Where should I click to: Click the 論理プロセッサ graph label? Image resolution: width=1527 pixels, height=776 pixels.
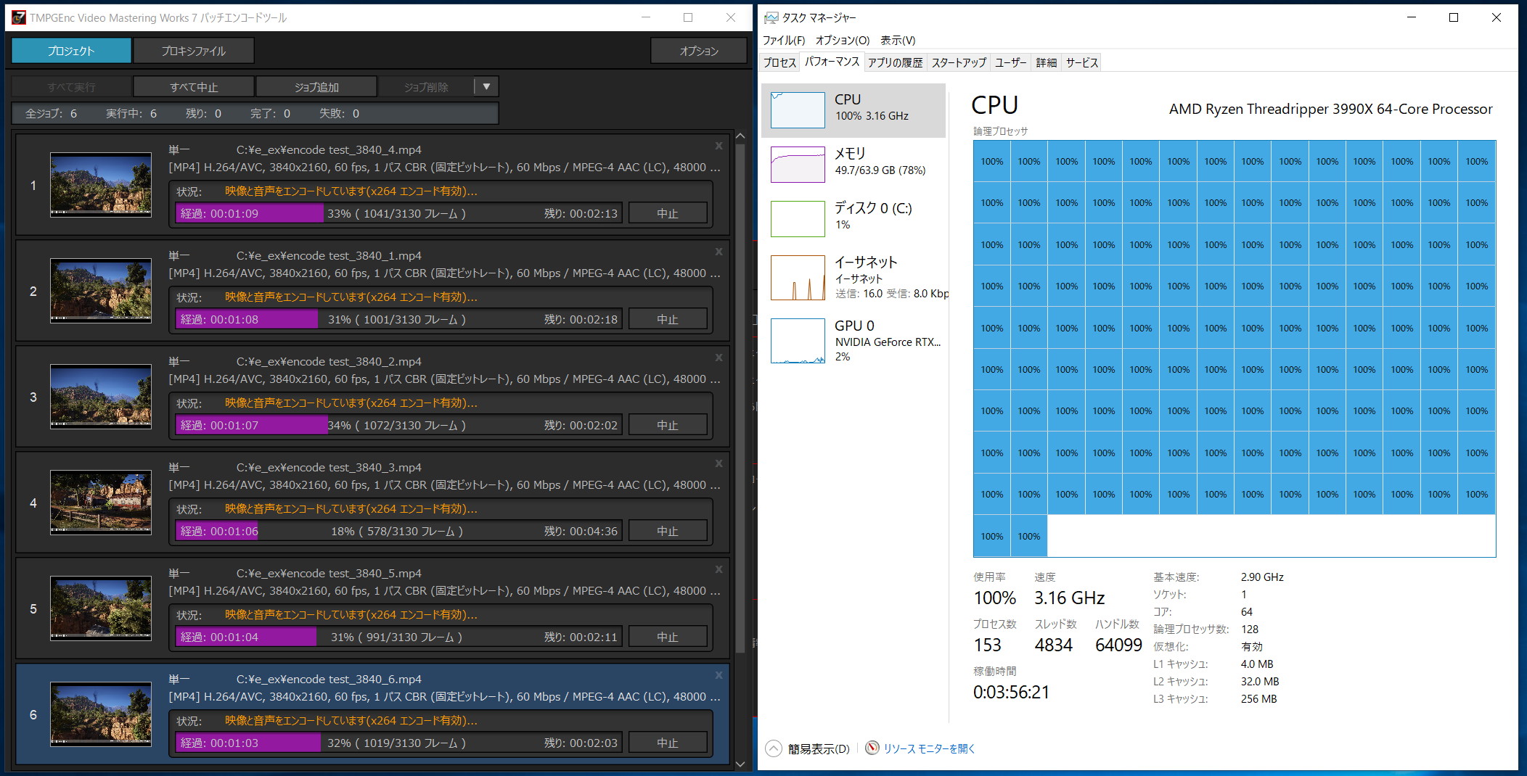pyautogui.click(x=1000, y=131)
